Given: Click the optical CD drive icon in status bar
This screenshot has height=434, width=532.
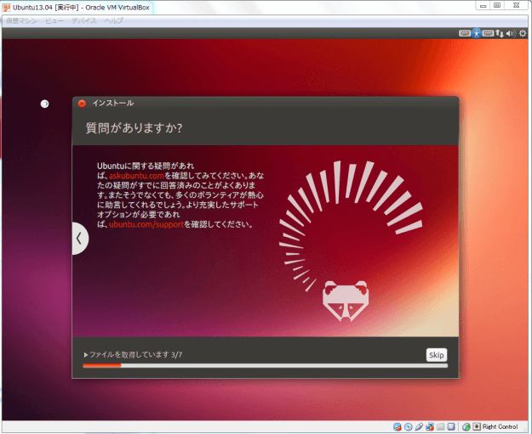Looking at the screenshot, I should (x=409, y=426).
